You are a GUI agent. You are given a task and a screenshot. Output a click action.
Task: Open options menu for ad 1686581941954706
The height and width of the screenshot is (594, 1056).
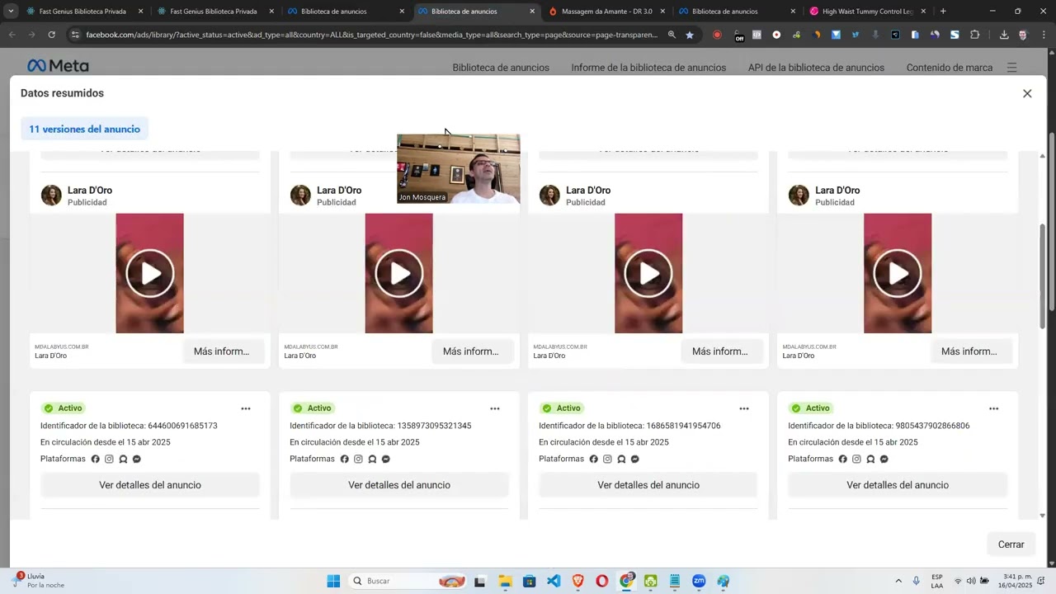point(744,408)
